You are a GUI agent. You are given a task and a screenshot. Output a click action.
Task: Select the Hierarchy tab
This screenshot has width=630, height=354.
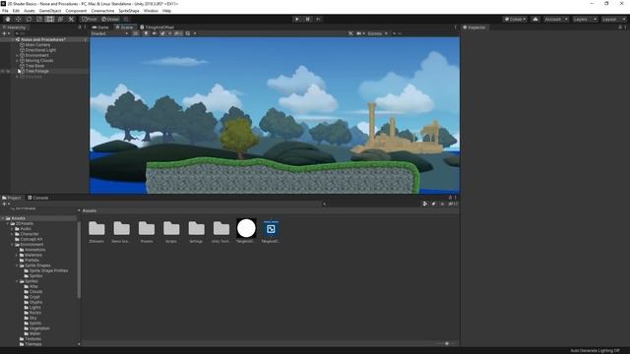[x=14, y=28]
